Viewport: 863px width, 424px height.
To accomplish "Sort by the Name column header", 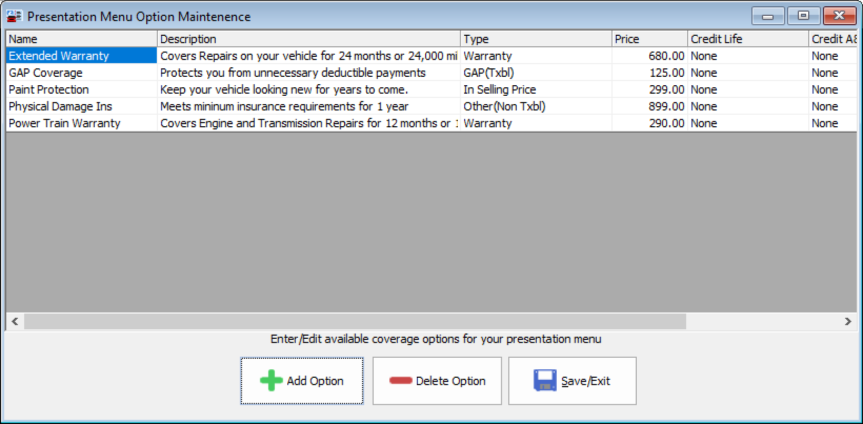I will (82, 39).
